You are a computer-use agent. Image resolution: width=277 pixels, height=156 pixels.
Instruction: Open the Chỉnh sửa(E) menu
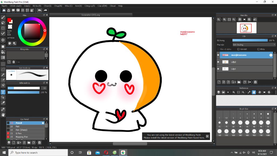[15, 6]
